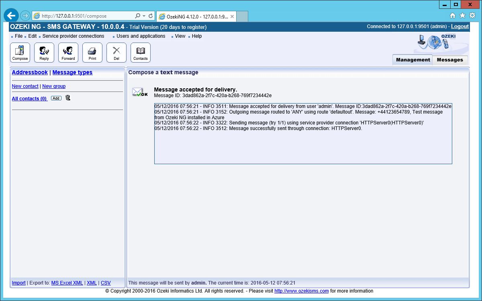Click the INFO 3322 sending message log line

tap(289, 123)
